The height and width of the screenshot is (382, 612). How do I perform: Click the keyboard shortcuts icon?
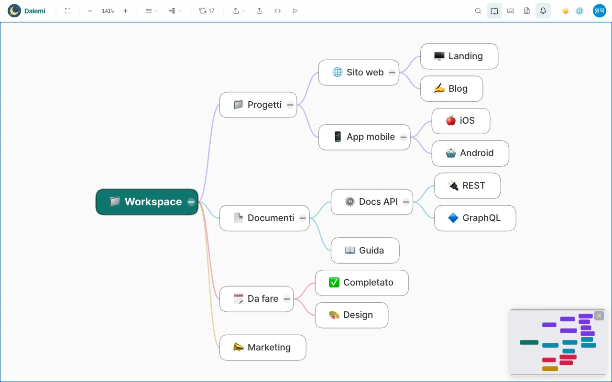click(511, 11)
